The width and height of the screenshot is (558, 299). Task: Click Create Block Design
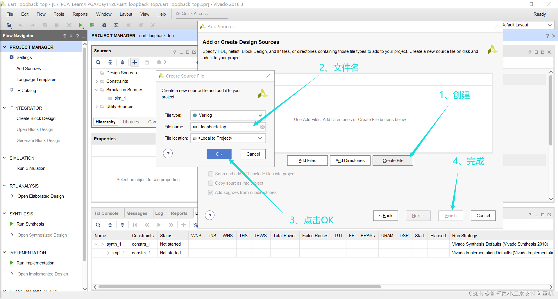tap(36, 118)
